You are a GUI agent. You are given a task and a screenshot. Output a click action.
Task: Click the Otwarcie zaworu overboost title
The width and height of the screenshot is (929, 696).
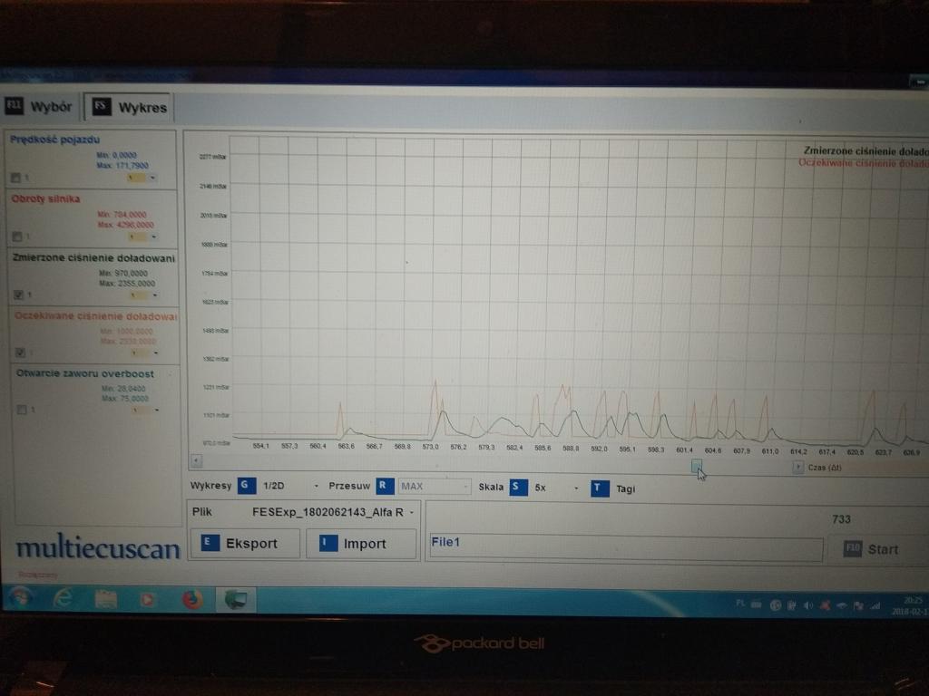pos(84,373)
